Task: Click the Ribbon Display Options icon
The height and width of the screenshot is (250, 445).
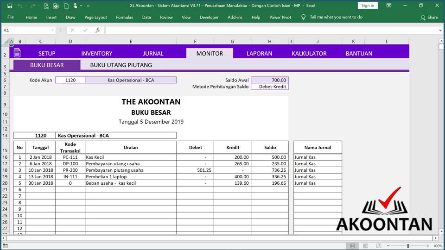Action: [x=389, y=6]
